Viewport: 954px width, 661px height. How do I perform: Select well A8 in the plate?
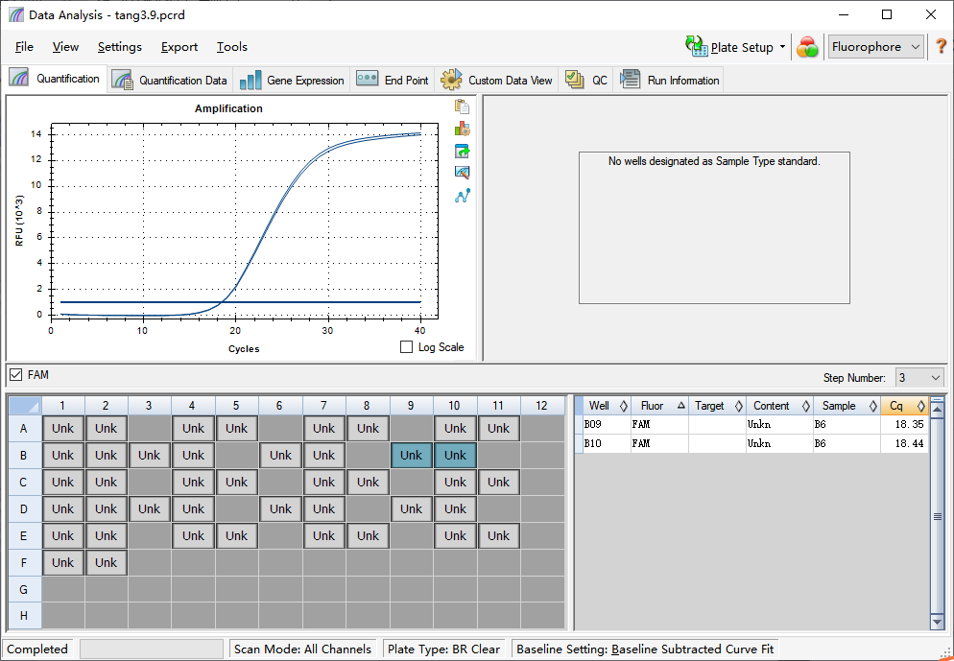[x=368, y=428]
